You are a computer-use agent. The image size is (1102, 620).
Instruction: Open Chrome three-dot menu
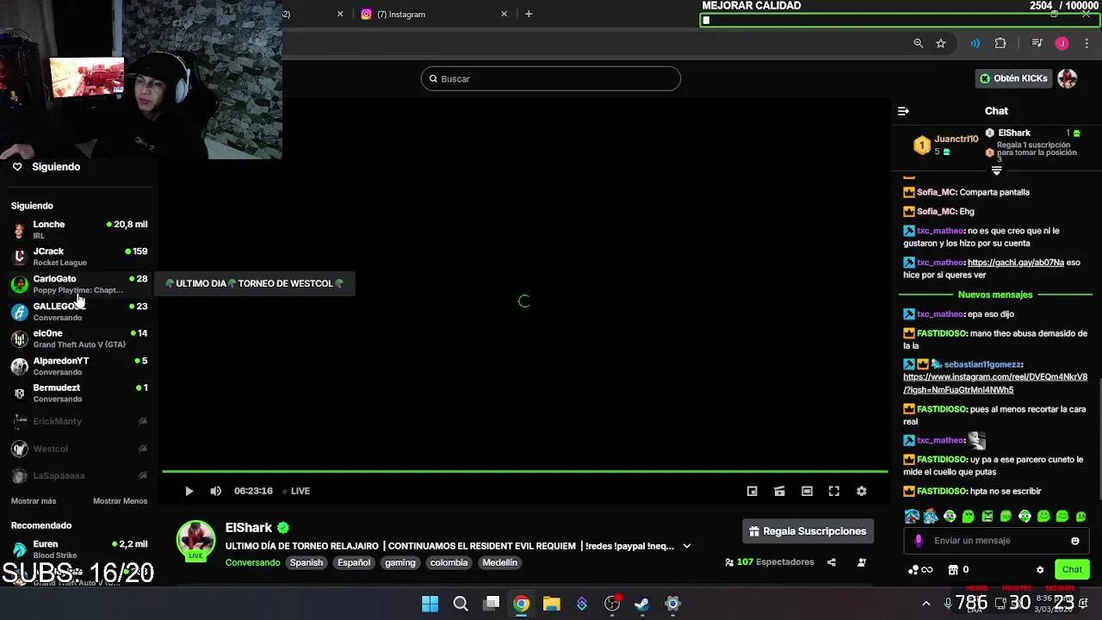[1087, 43]
